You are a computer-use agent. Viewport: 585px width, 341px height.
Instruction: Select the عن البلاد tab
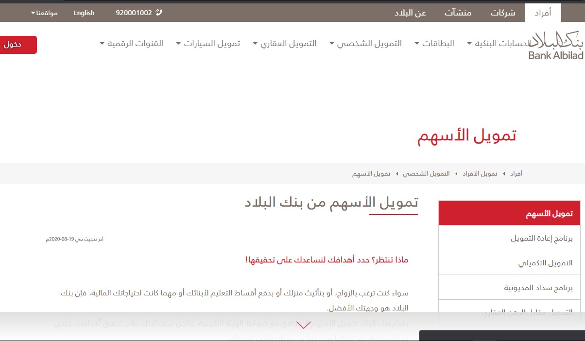coord(410,13)
